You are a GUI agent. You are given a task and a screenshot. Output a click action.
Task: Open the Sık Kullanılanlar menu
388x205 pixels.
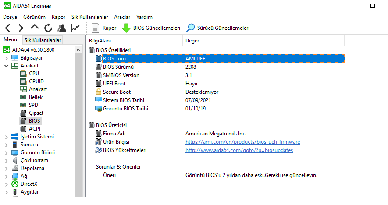(x=89, y=17)
